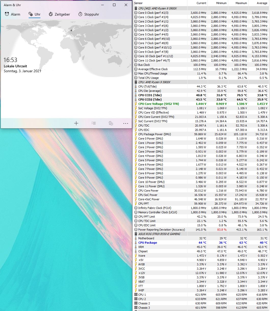Click the fan icon of Chassis 3

coord(136,308)
